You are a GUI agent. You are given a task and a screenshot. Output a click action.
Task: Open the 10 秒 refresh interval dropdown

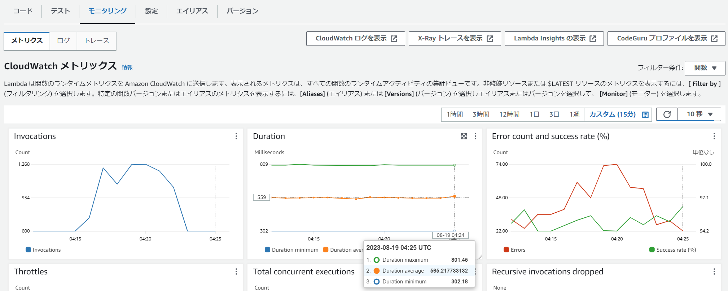(x=700, y=114)
